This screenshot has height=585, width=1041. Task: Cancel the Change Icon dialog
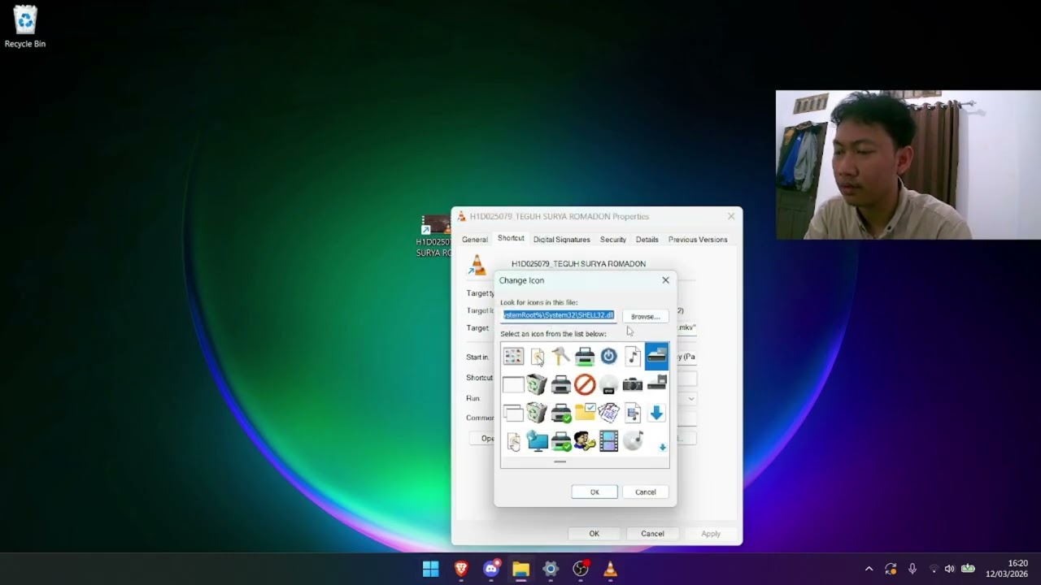click(645, 492)
